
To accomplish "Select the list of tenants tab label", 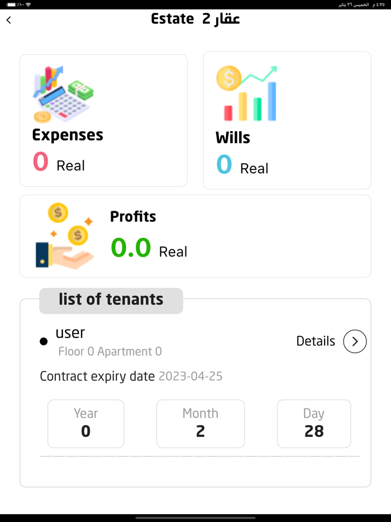I will [x=111, y=300].
